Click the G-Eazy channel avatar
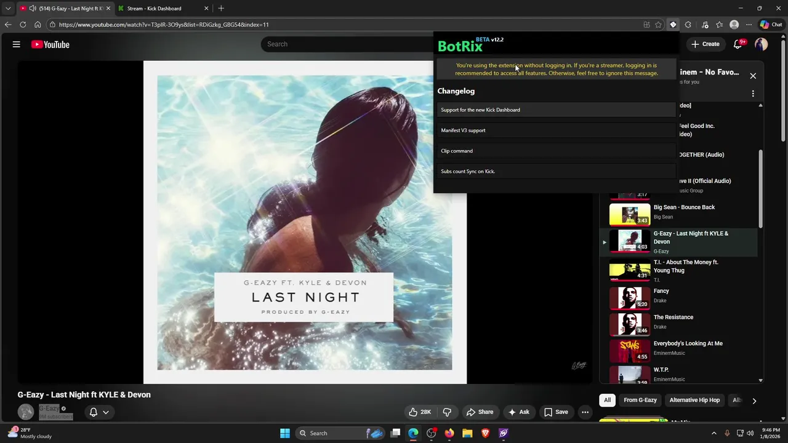This screenshot has width=788, height=443. pyautogui.click(x=26, y=412)
